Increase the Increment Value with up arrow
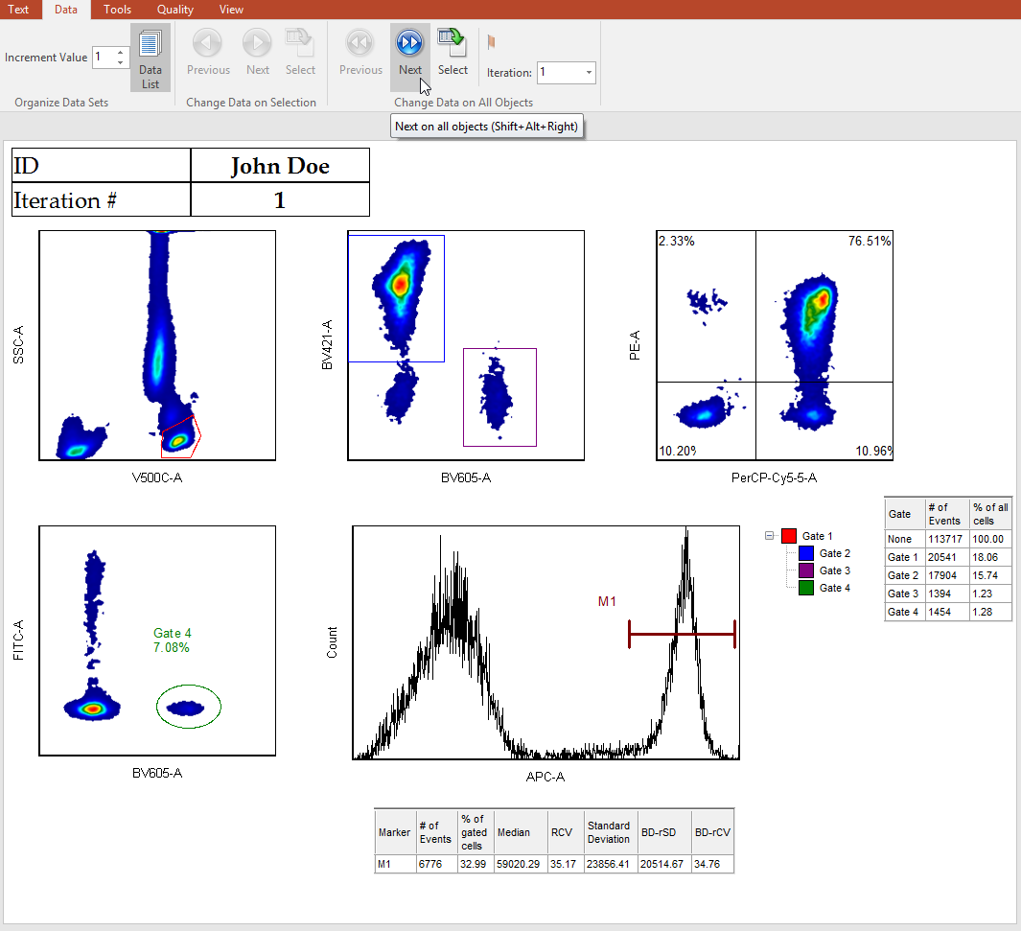This screenshot has height=931, width=1021. point(121,52)
